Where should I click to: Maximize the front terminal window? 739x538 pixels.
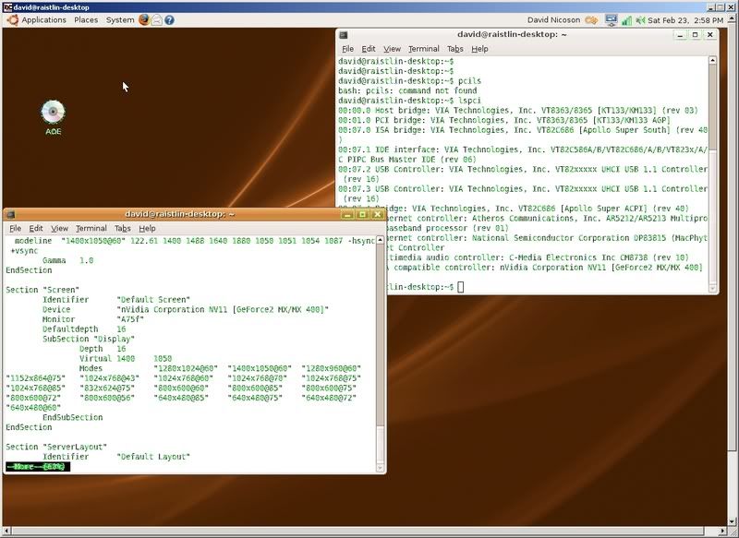[x=362, y=214]
